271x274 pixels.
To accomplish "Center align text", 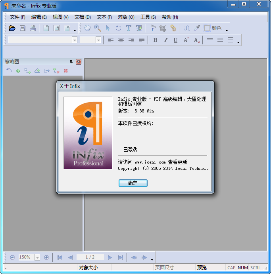I will [121, 40].
